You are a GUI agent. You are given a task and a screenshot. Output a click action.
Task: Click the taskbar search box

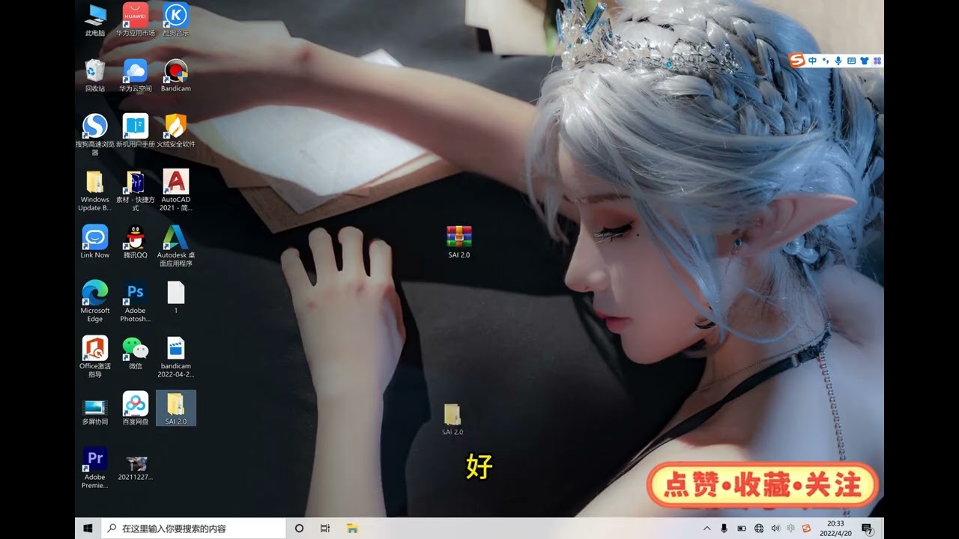tap(193, 529)
